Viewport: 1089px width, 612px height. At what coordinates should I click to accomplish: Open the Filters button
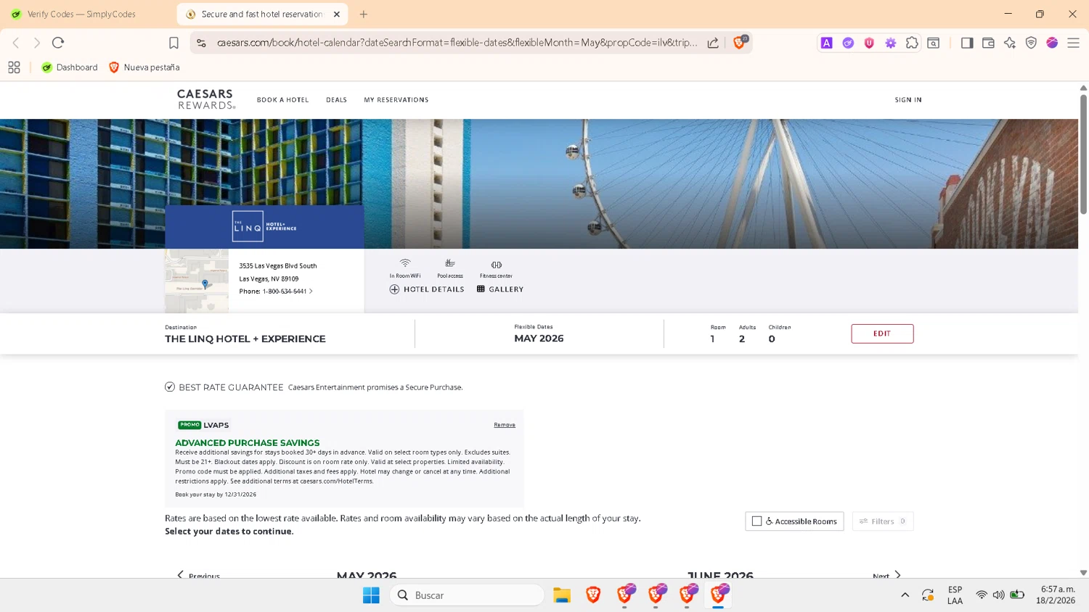click(883, 521)
